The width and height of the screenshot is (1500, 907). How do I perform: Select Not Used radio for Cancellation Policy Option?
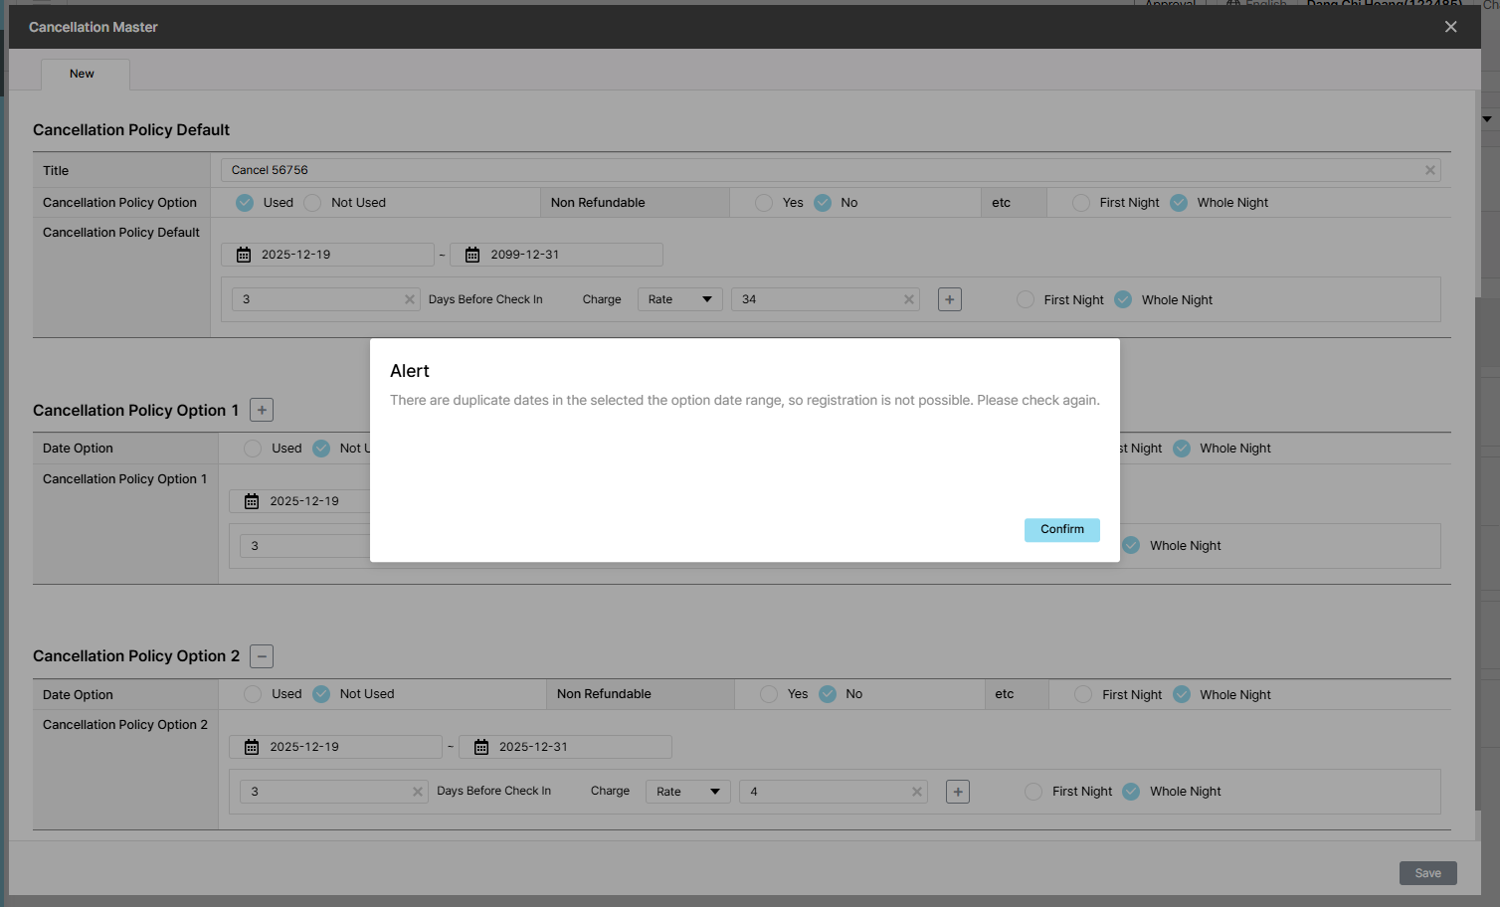point(313,203)
